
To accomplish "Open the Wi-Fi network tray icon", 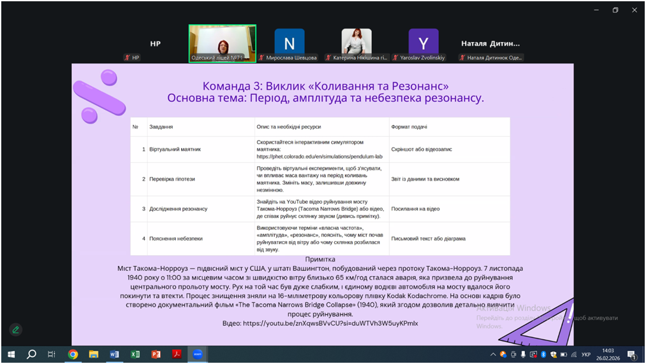I will [574, 354].
